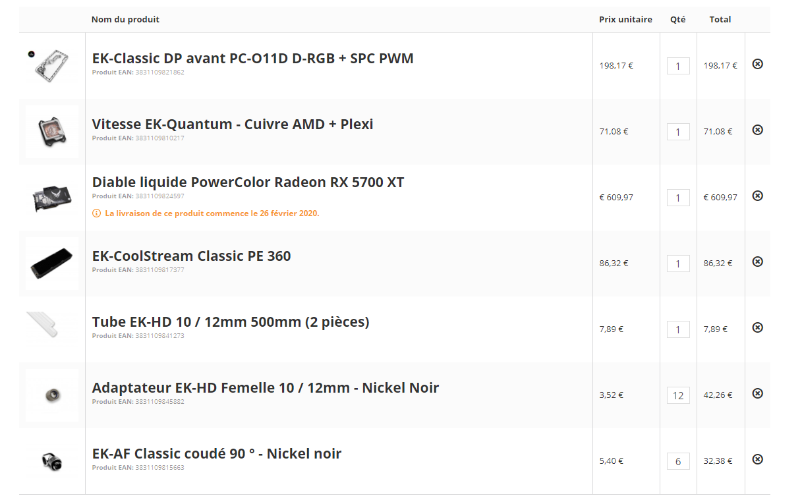Screen dimensions: 802x504
Task: Edit quantity field for EK-Classic DP avant
Action: click(678, 66)
